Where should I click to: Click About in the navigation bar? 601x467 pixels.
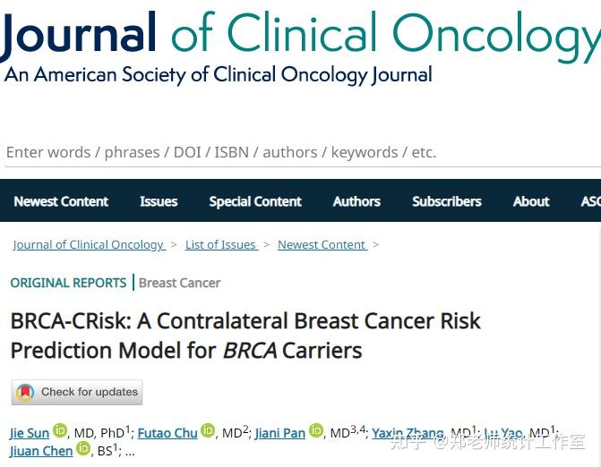531,201
